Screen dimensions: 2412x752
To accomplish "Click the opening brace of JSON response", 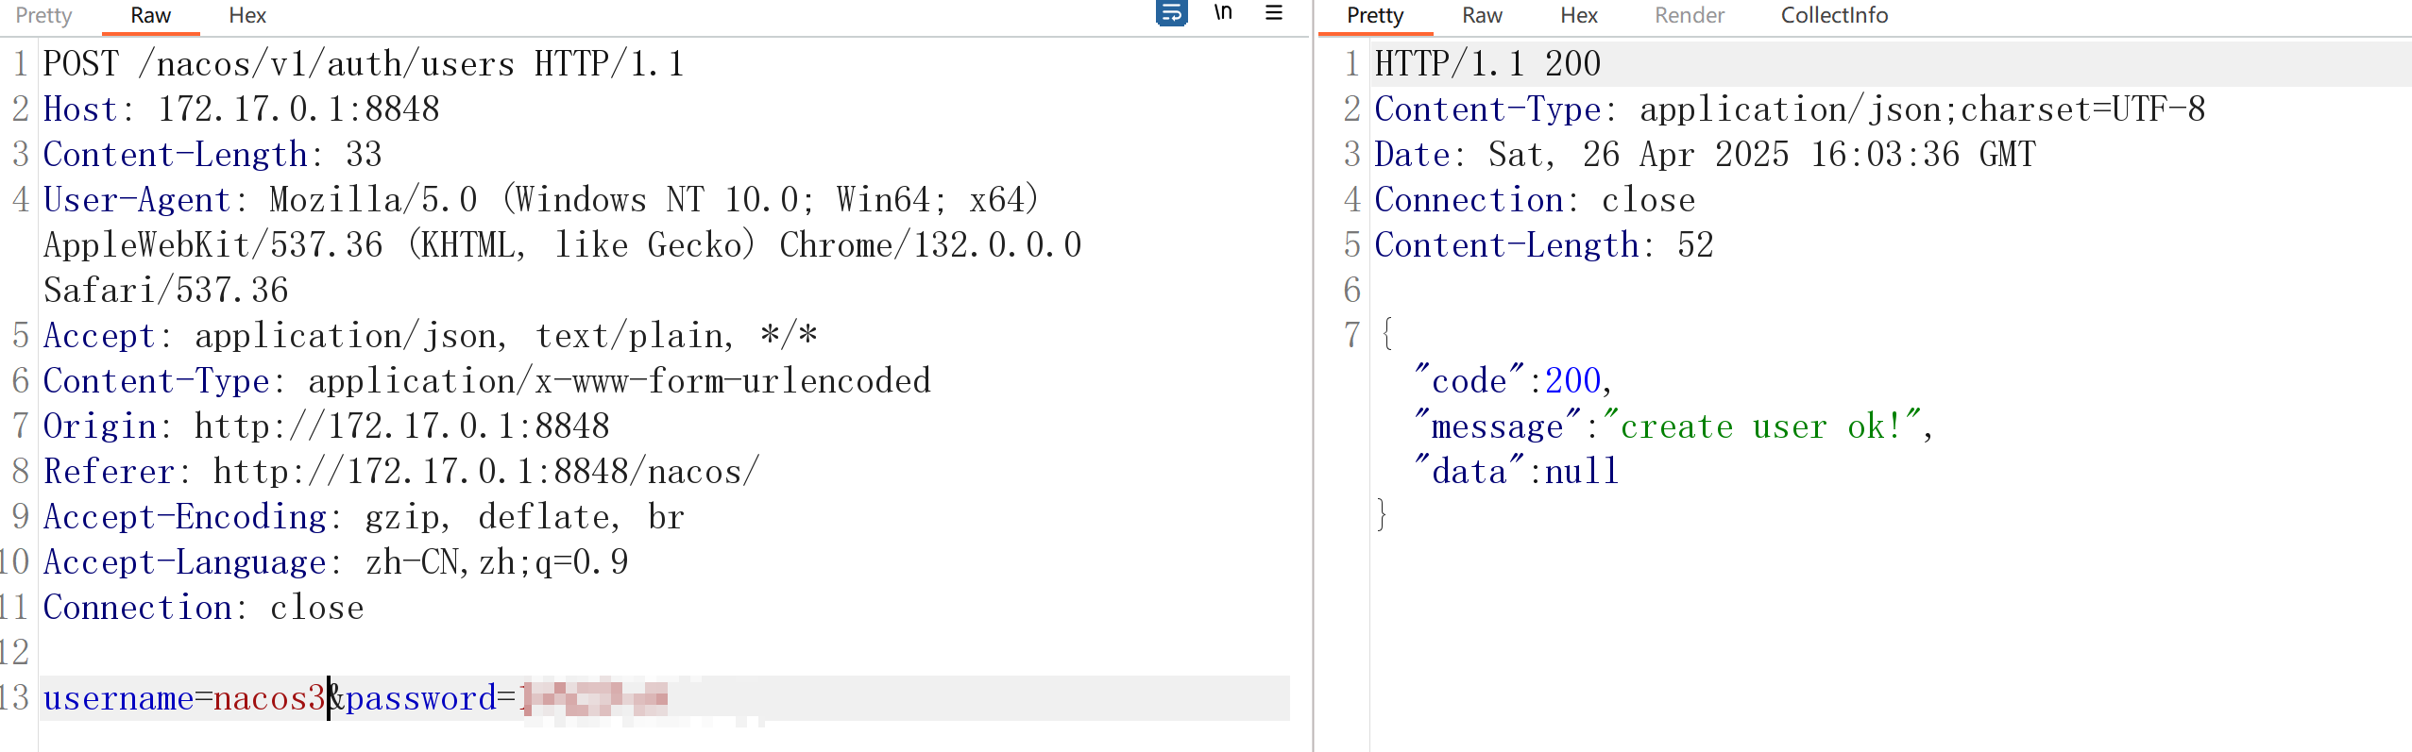I will (1385, 334).
